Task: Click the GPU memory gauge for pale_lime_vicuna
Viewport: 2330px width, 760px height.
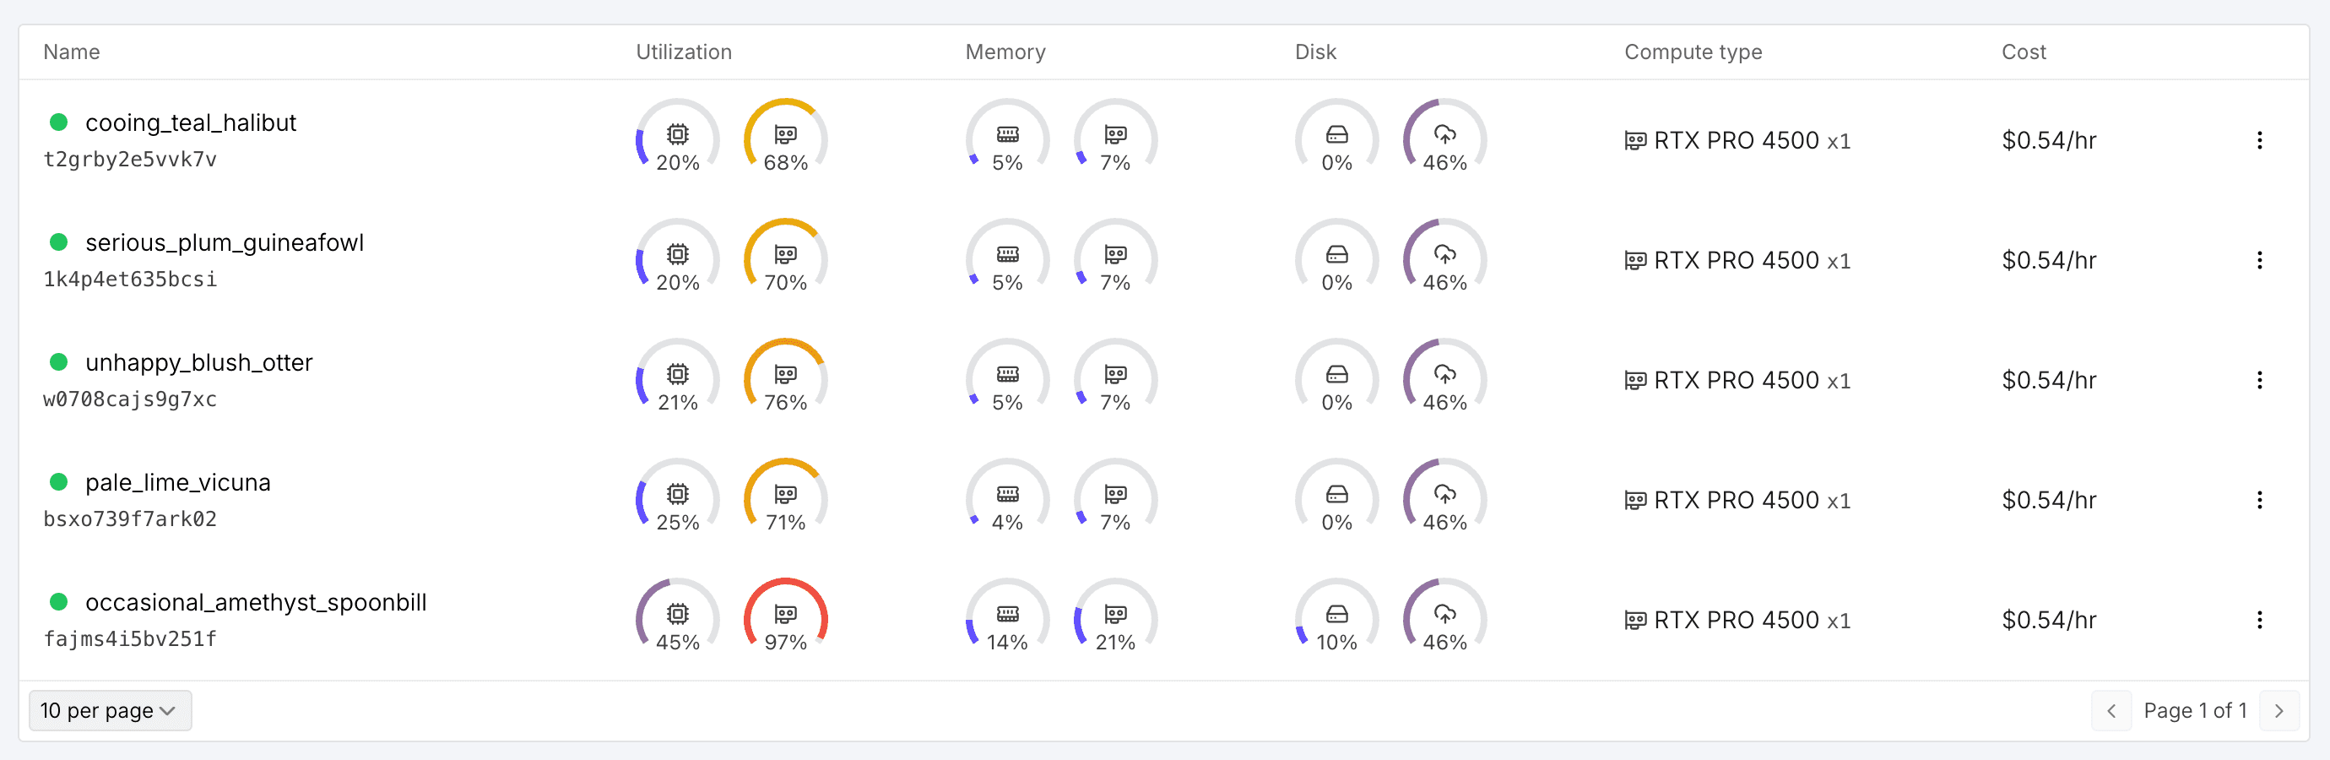Action: coord(1115,497)
